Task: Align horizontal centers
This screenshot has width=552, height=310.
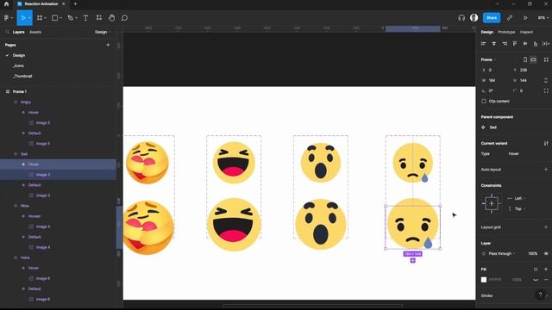Action: click(x=494, y=44)
